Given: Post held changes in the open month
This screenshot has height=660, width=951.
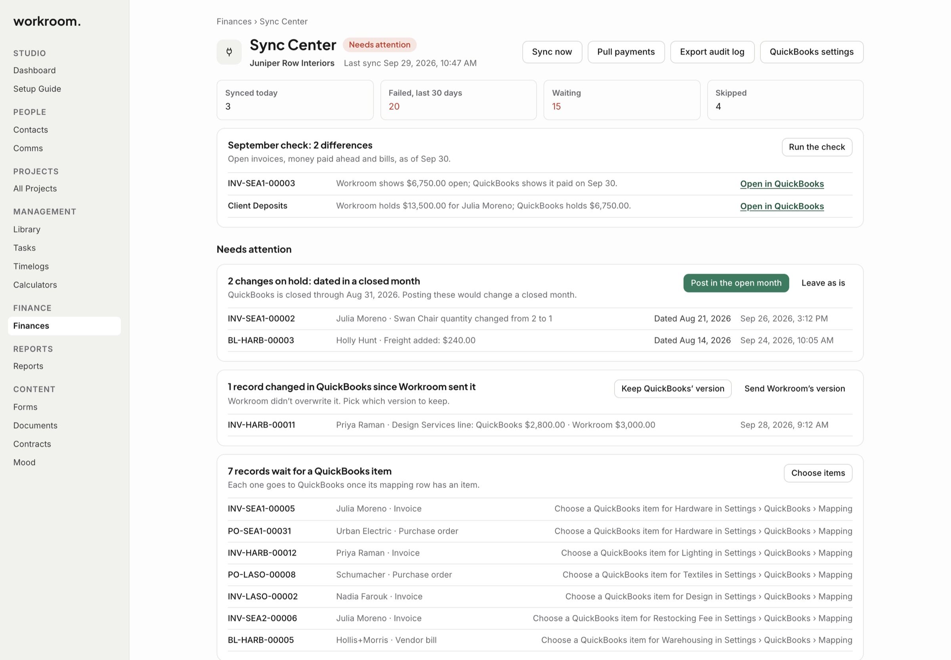Looking at the screenshot, I should [x=736, y=283].
